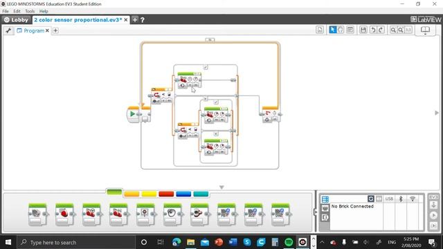Open the Edit menu
The width and height of the screenshot is (443, 249).
tap(17, 11)
